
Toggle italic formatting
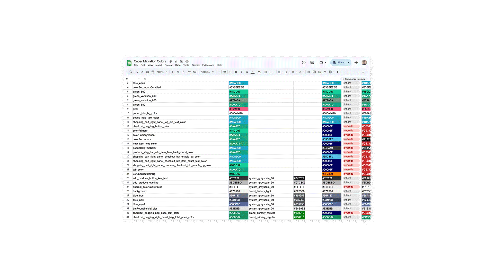(x=241, y=72)
